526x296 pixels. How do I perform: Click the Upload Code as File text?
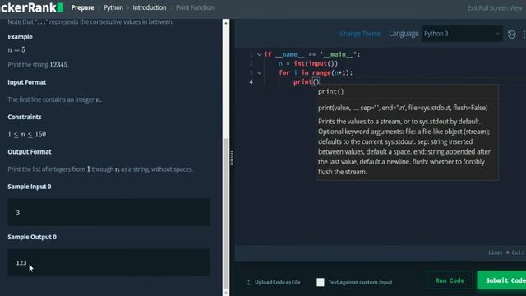pyautogui.click(x=278, y=282)
